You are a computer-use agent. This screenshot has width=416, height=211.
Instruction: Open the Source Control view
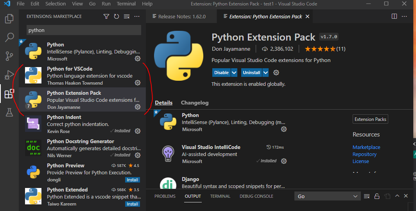(9, 56)
